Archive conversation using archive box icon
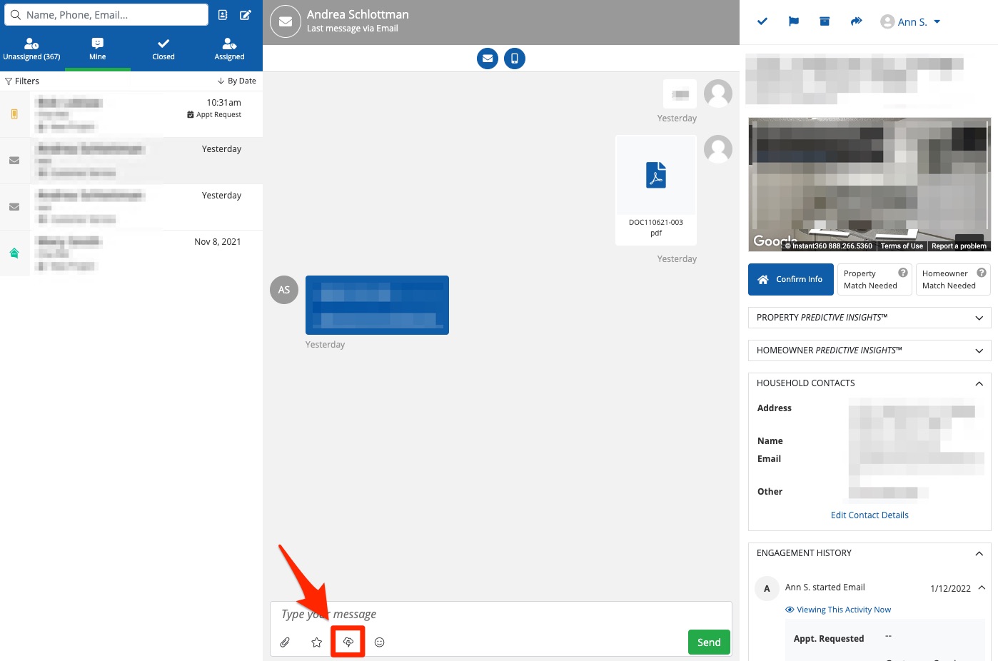Image resolution: width=998 pixels, height=661 pixels. (x=825, y=21)
